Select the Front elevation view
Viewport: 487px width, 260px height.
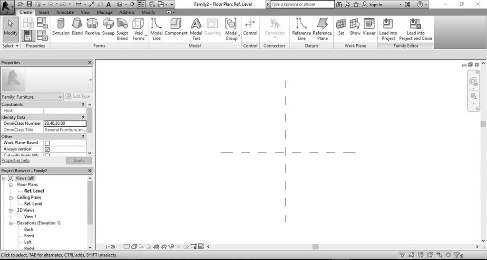tap(29, 236)
